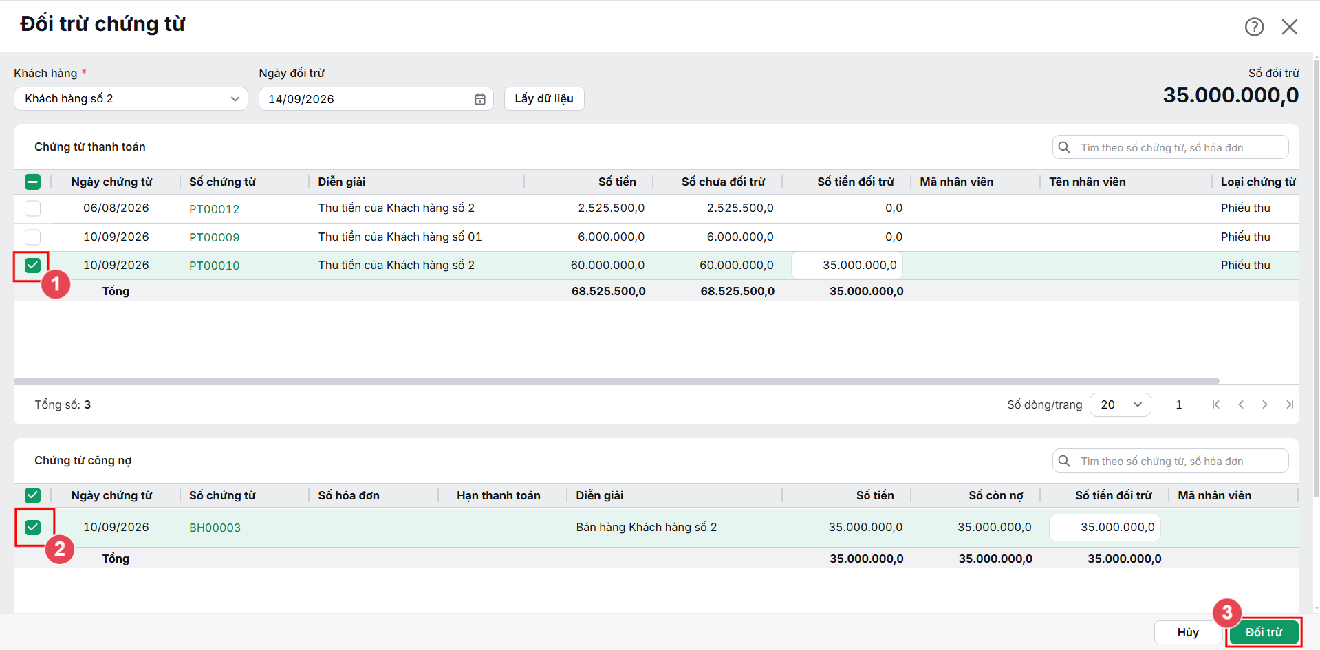Open voucher link PT00010
This screenshot has width=1320, height=650.
215,266
